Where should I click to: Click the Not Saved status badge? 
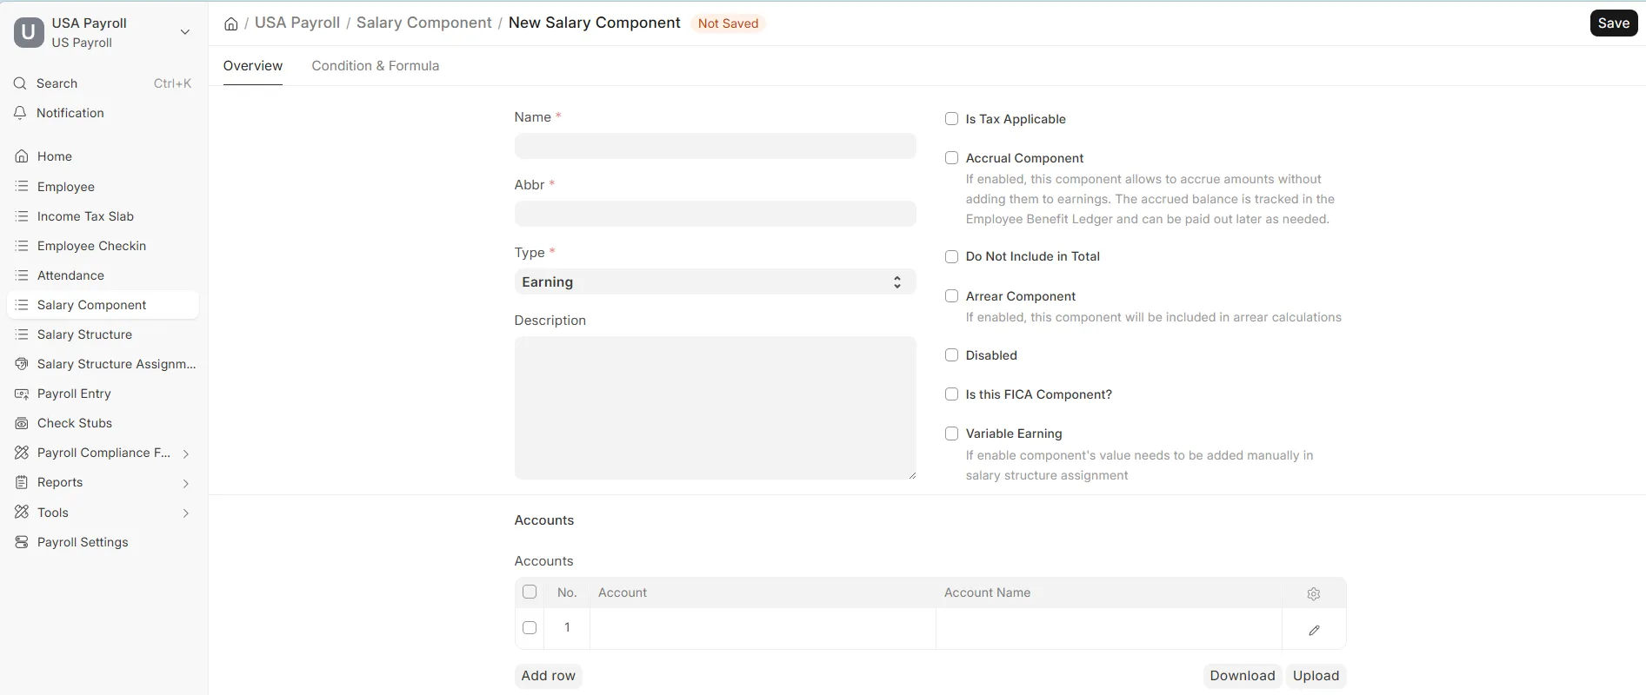[728, 23]
